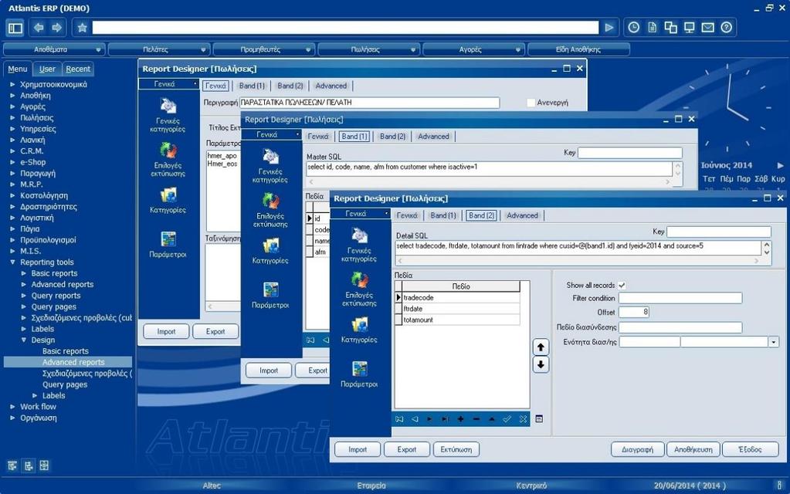Screen dimensions: 790x494
Task: Expand the Χρηματοοικονομικά tree node
Action: pyautogui.click(x=12, y=85)
